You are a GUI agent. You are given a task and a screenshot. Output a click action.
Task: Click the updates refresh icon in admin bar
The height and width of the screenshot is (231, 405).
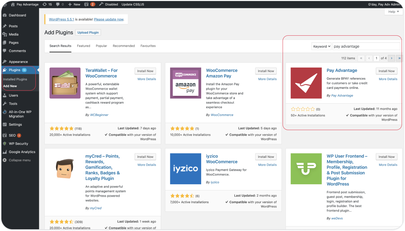tap(45, 4)
